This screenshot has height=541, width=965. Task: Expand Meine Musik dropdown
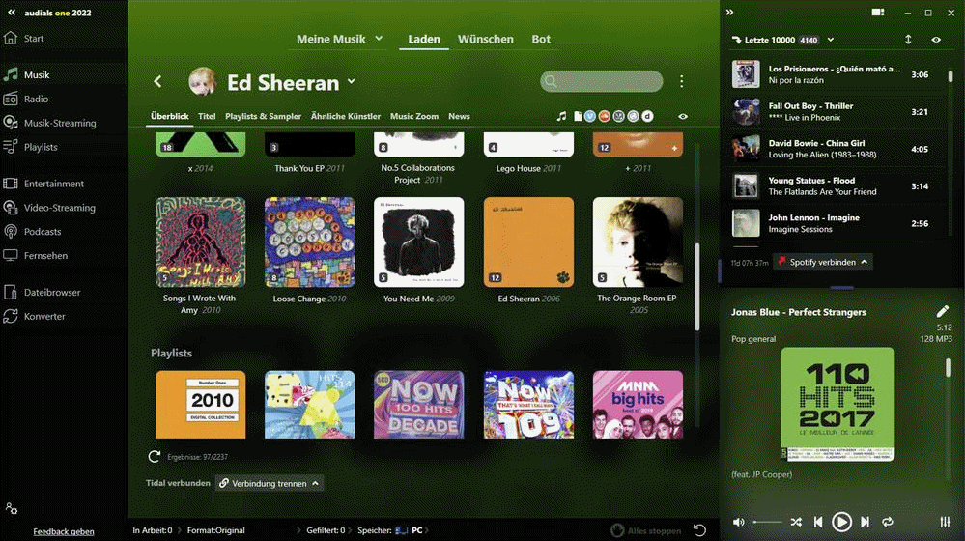pyautogui.click(x=379, y=38)
